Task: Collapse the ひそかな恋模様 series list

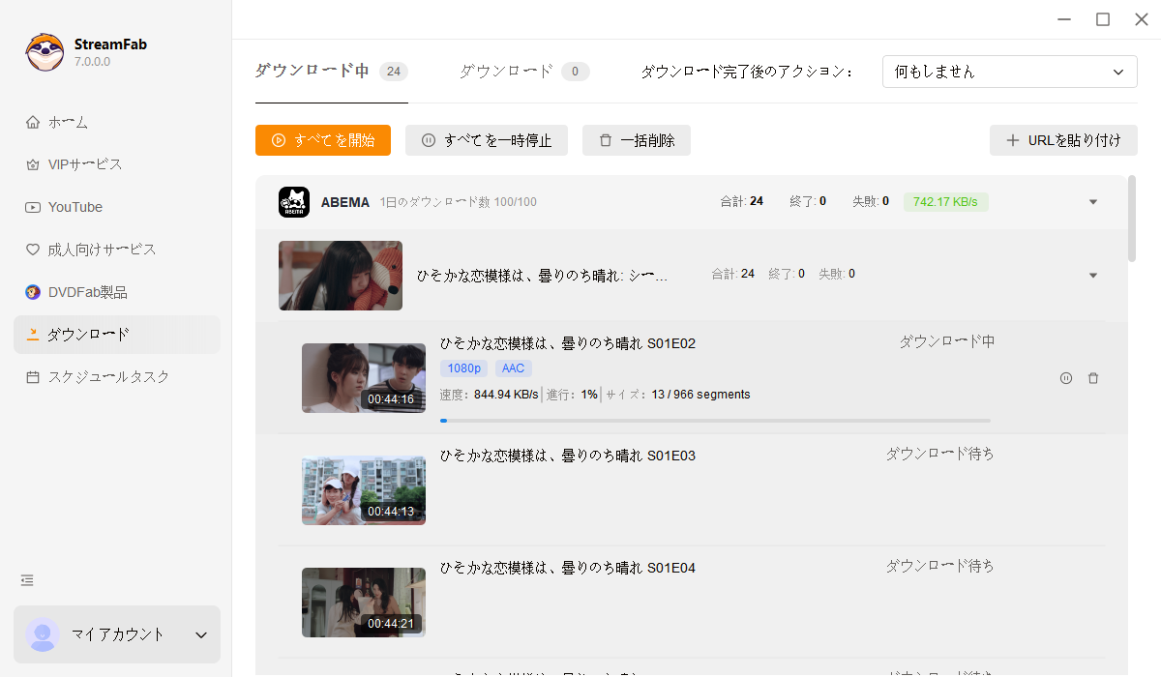Action: coord(1093,276)
